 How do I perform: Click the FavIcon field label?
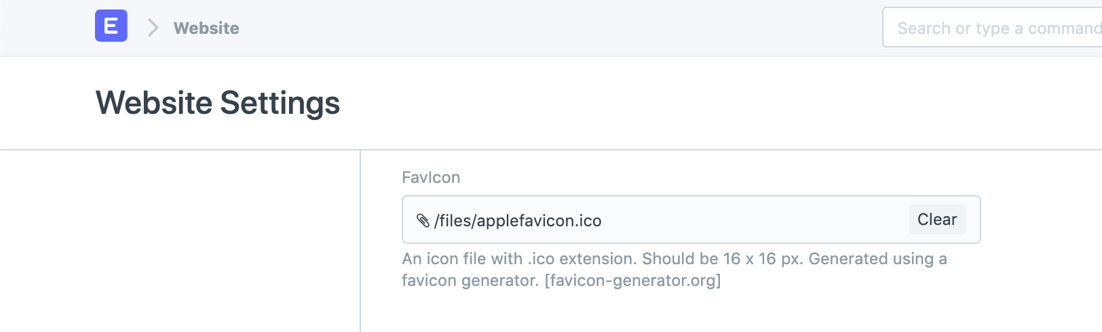pyautogui.click(x=431, y=178)
